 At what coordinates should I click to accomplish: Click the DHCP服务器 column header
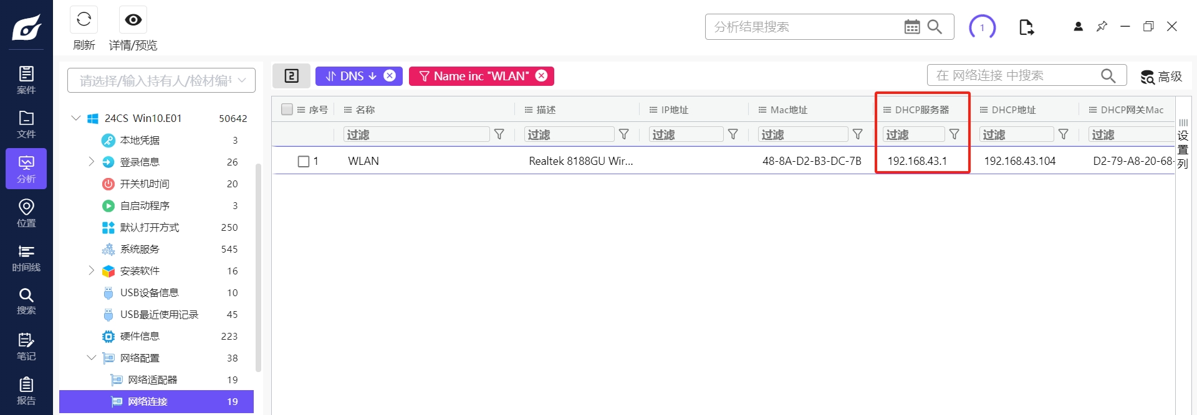point(922,110)
